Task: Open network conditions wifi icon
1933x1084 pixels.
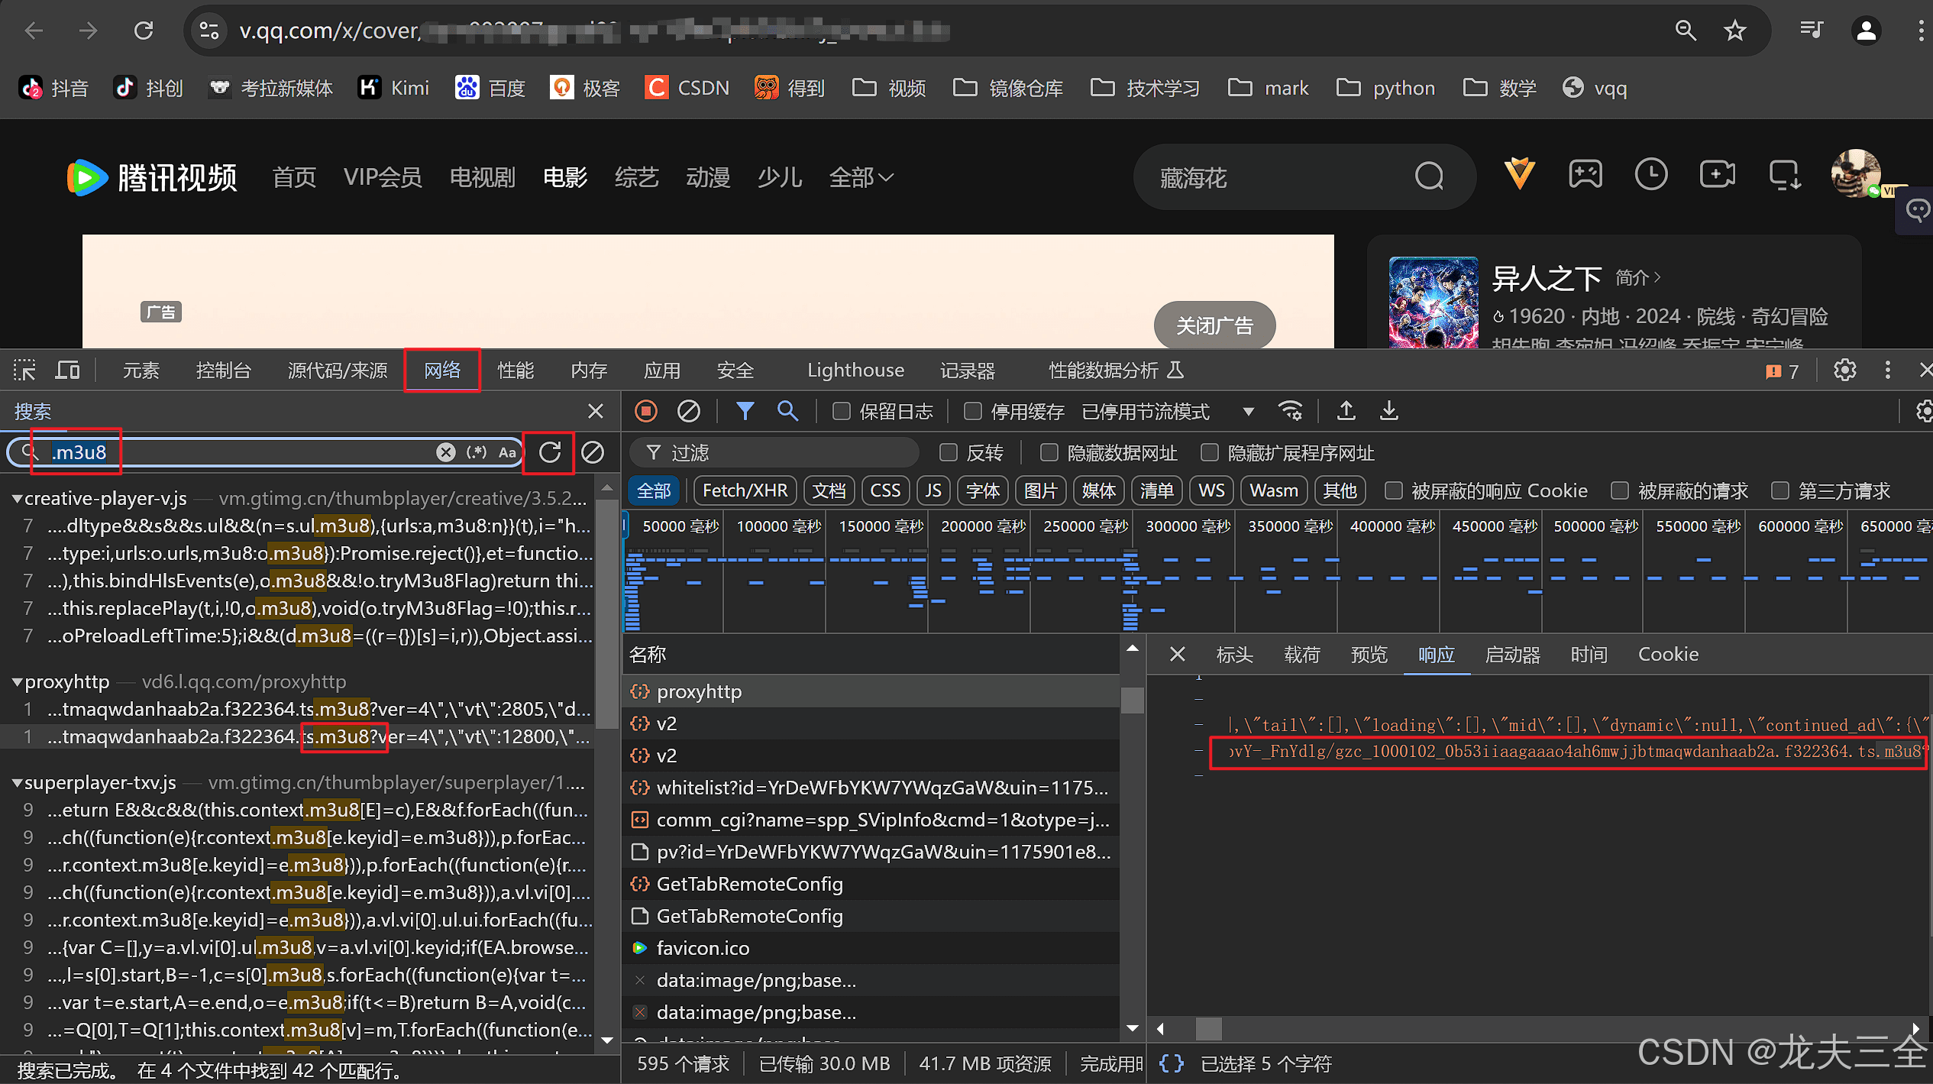Action: [x=1291, y=411]
